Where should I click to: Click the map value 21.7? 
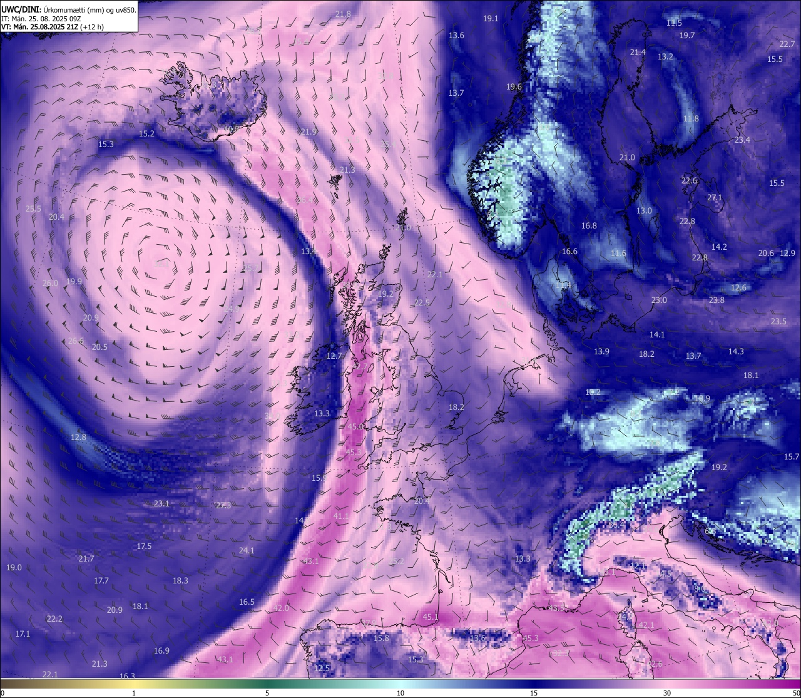coord(86,559)
